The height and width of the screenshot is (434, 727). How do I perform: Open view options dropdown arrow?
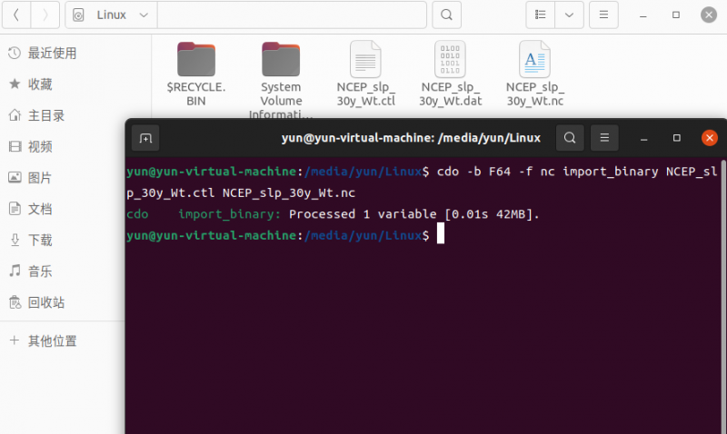pyautogui.click(x=570, y=15)
